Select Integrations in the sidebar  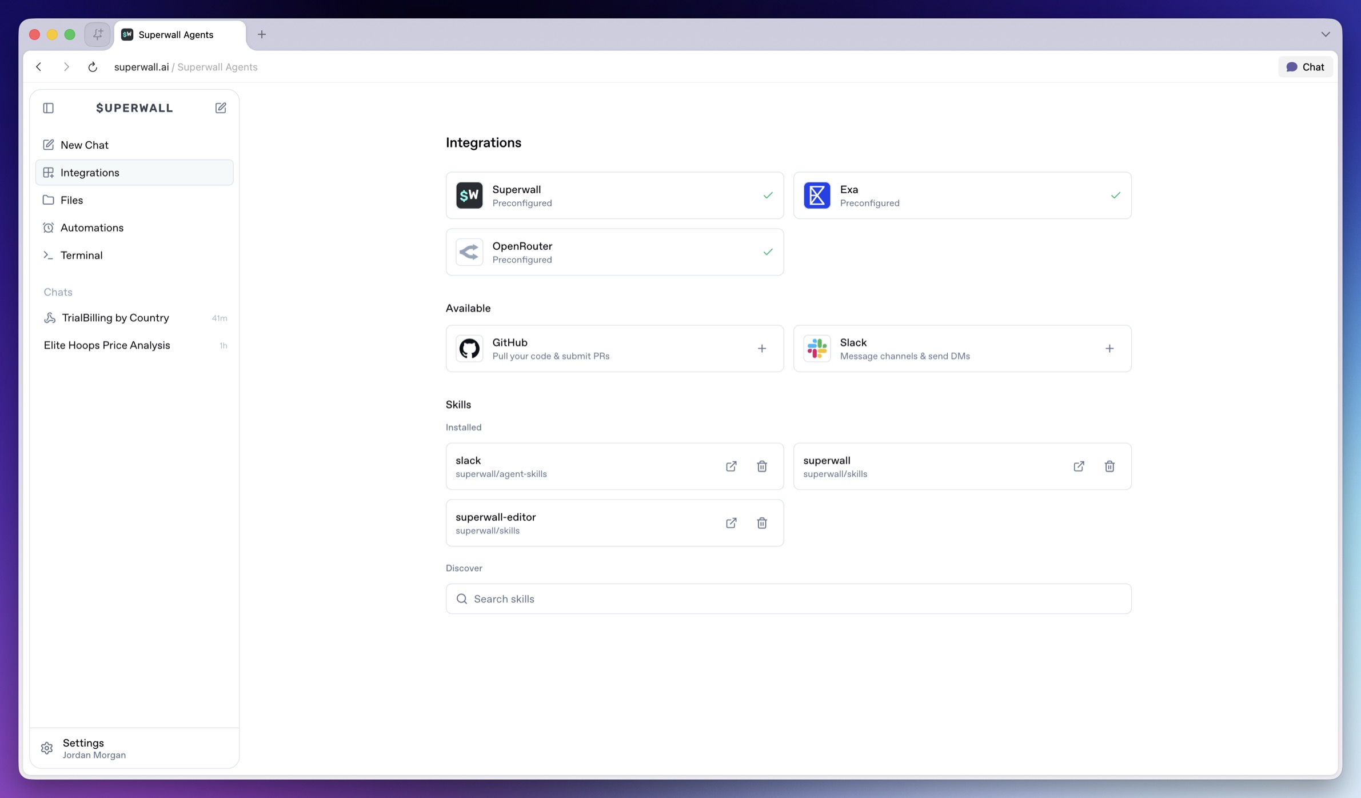click(134, 173)
